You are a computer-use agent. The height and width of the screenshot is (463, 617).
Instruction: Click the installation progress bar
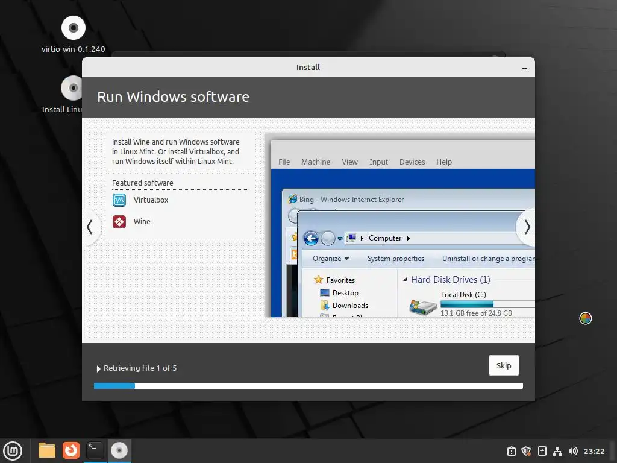[x=308, y=386]
